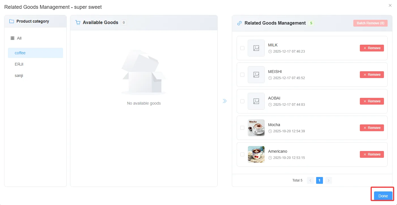Click the clock icon under MEISHI
The width and height of the screenshot is (397, 205).
pyautogui.click(x=270, y=78)
